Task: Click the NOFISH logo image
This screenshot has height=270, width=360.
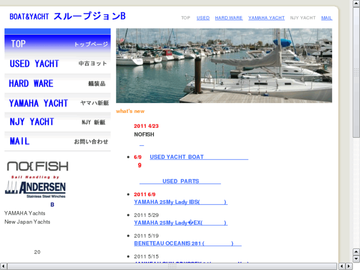Action: click(x=38, y=166)
